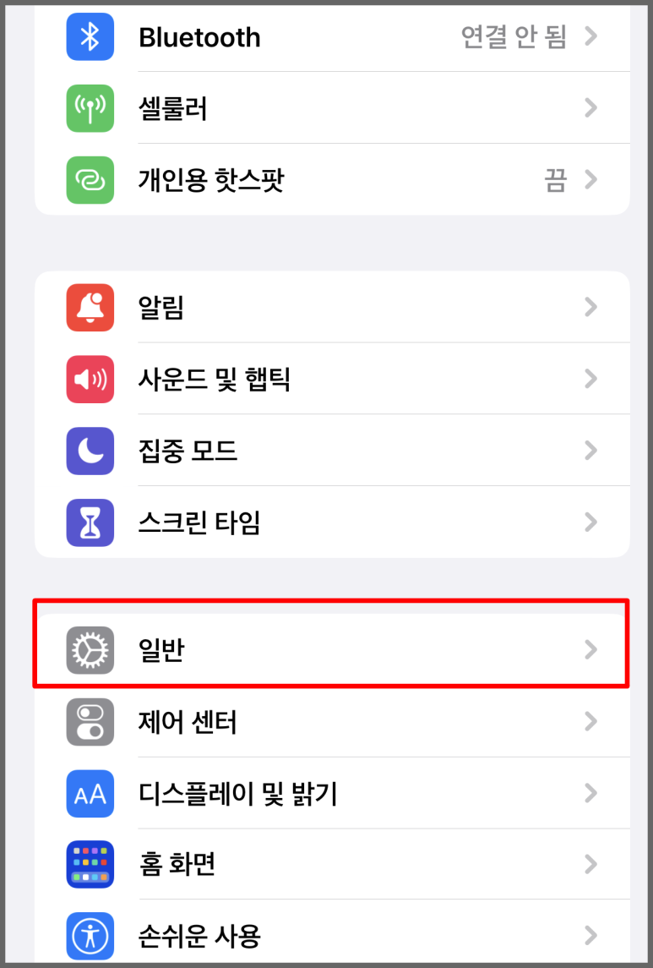Viewport: 653px width, 968px height.
Task: Tap the 손쉬운 사용 accessibility icon
Action: pos(90,936)
